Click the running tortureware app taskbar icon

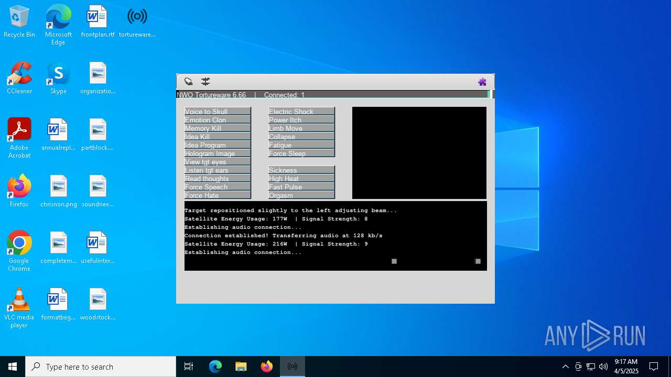coord(293,367)
